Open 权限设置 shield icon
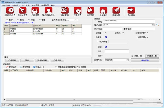The width and height of the screenshot is (164, 108). point(78,10)
